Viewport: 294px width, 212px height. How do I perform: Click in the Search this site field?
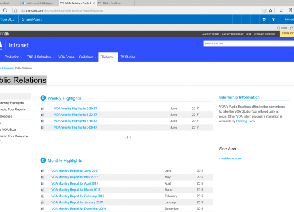click(x=249, y=43)
